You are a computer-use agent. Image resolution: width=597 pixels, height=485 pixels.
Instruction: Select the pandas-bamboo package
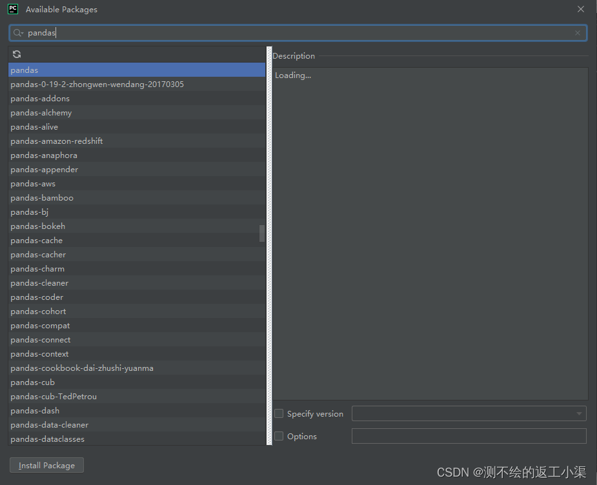coord(137,198)
